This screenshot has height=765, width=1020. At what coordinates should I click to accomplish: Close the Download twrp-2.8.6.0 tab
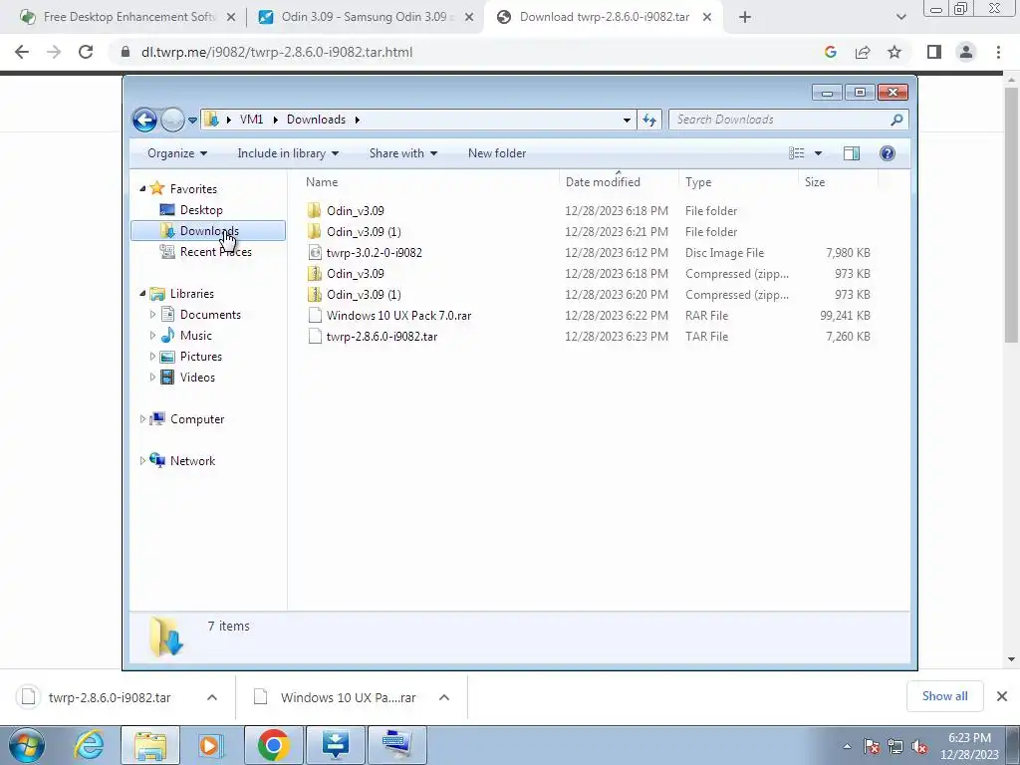pos(707,18)
